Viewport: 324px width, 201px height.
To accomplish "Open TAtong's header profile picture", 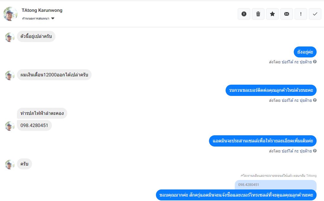I will click(10, 14).
